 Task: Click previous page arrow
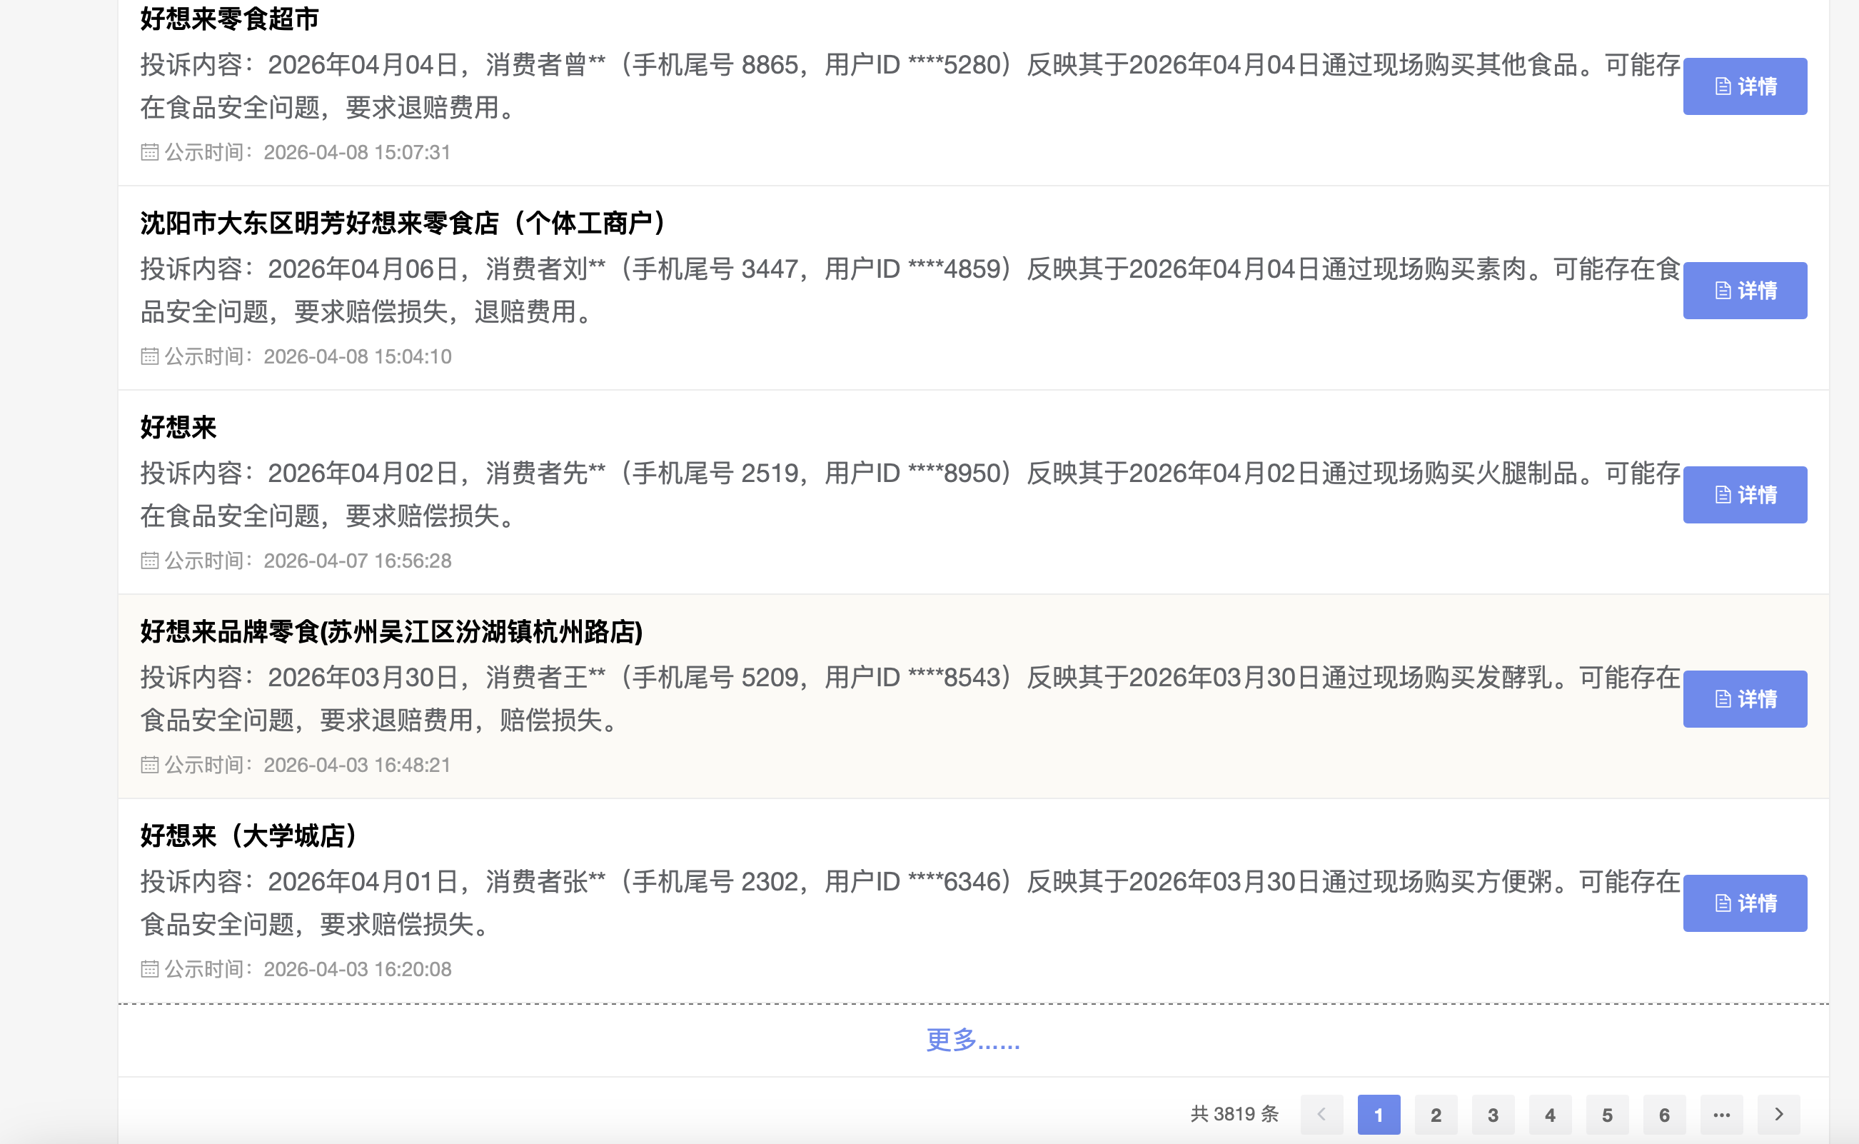point(1321,1115)
